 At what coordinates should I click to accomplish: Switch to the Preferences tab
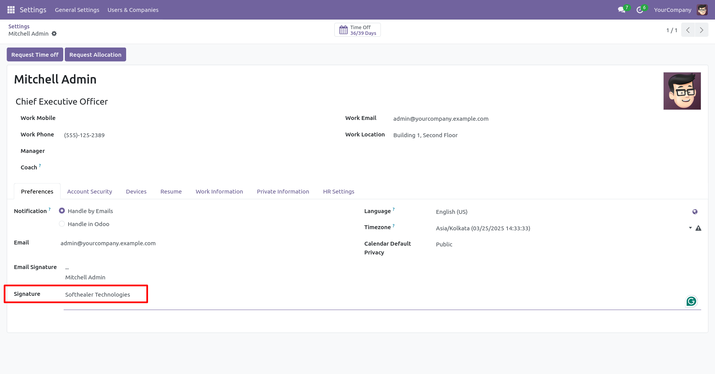(37, 192)
